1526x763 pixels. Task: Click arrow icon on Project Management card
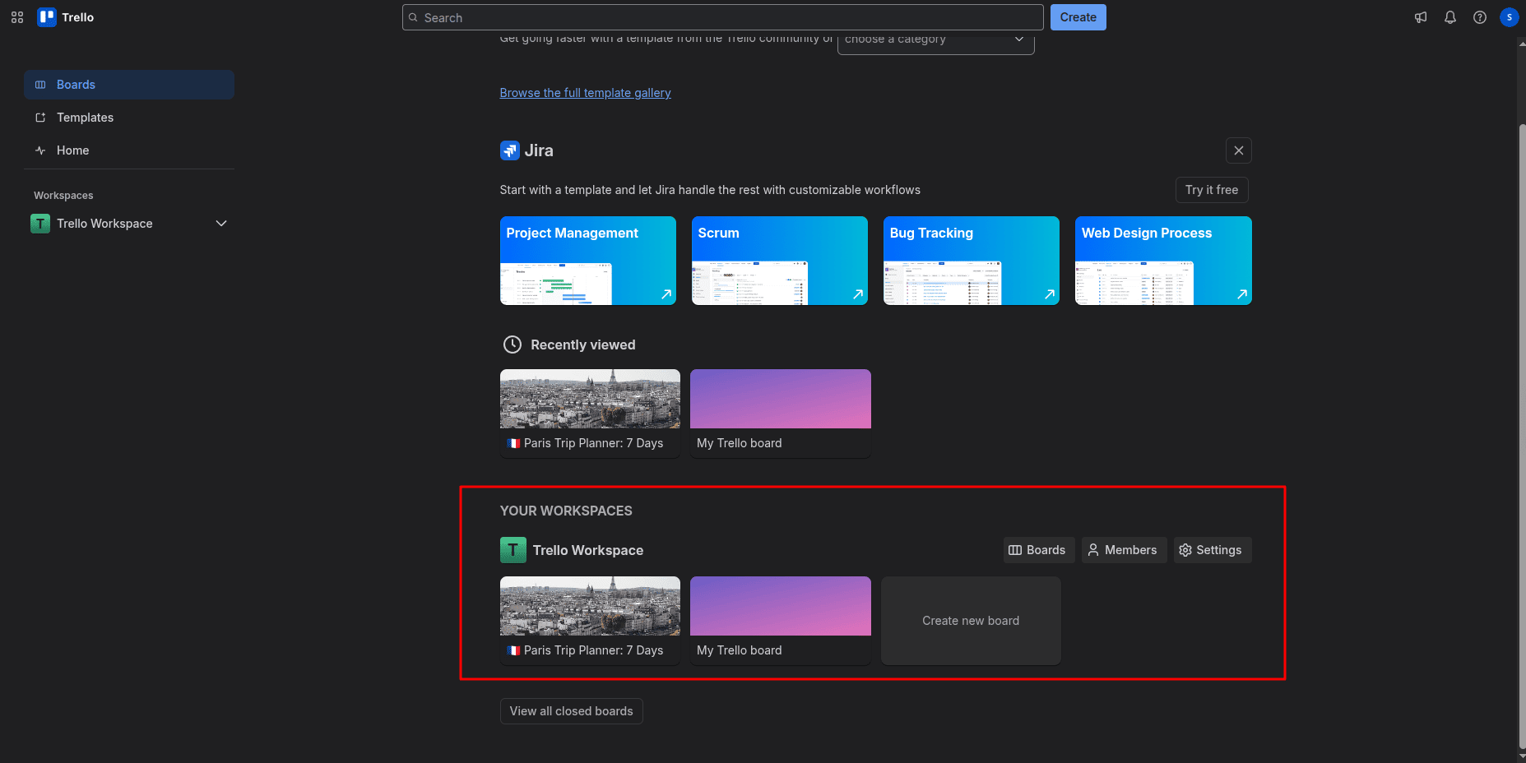point(666,294)
